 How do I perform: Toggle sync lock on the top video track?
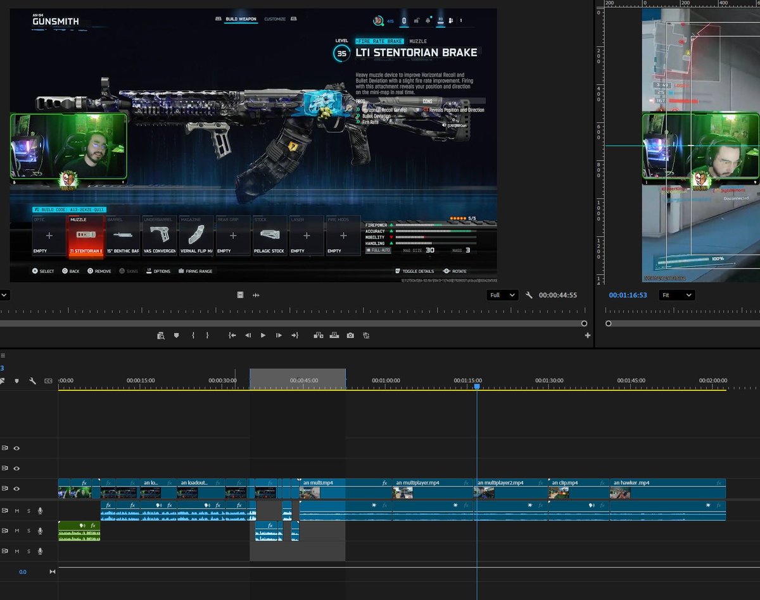point(5,448)
